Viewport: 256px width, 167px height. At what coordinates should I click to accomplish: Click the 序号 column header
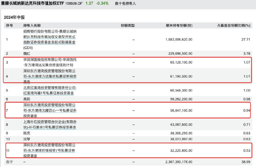coord(9,25)
